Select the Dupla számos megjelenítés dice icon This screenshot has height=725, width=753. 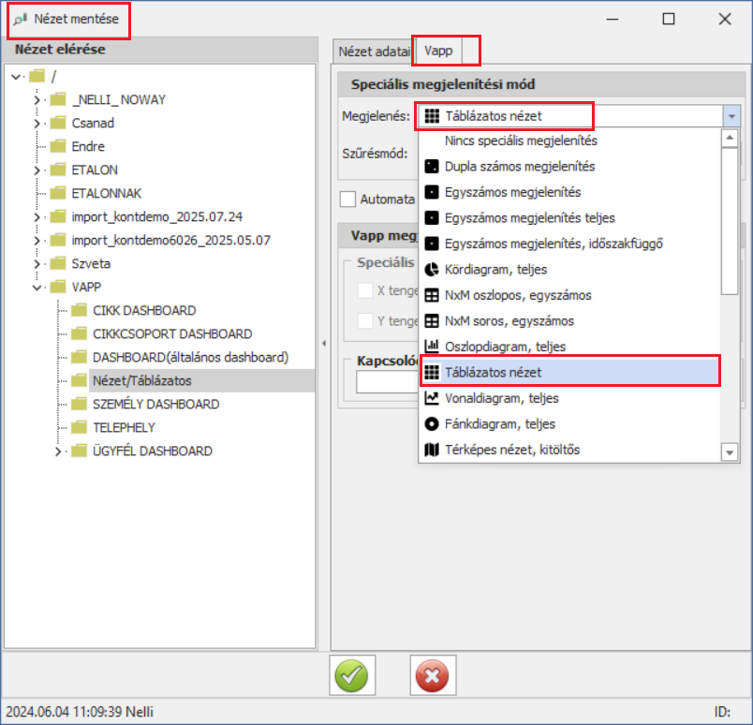[x=432, y=167]
